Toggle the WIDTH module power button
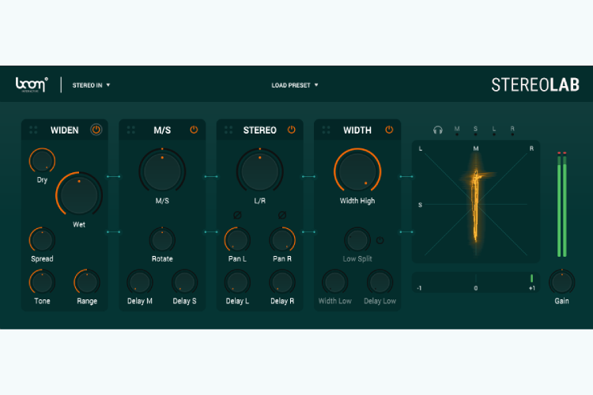 [x=389, y=130]
